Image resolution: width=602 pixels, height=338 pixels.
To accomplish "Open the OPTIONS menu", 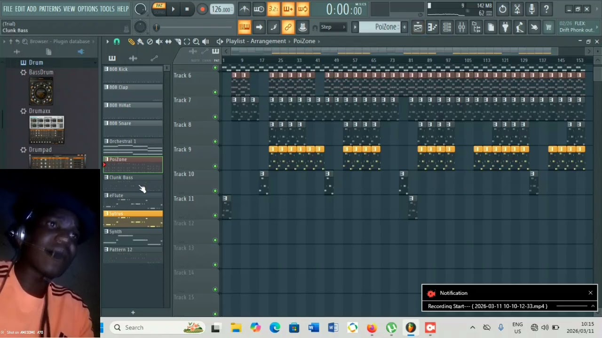I will (x=87, y=9).
